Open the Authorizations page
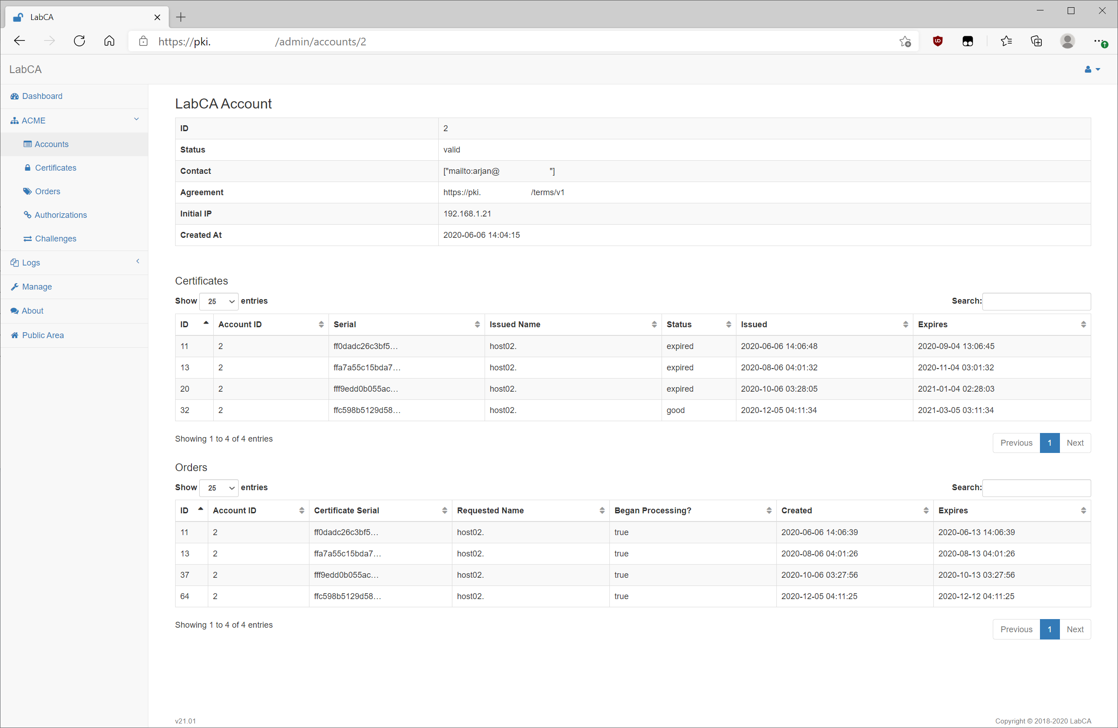The width and height of the screenshot is (1118, 728). [61, 215]
